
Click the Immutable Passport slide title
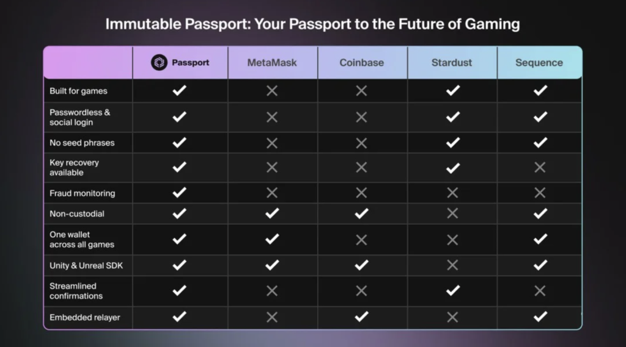point(312,24)
